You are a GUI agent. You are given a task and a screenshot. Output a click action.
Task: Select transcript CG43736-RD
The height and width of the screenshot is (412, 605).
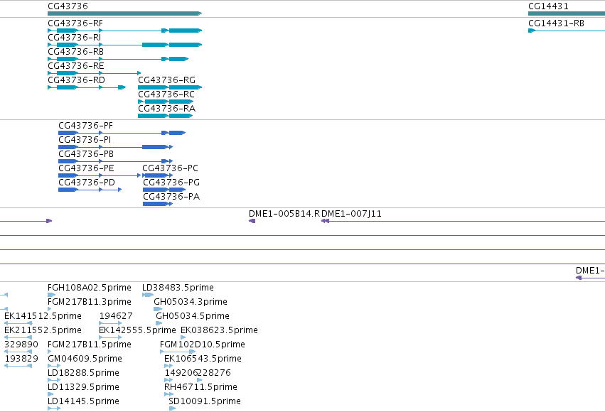coord(87,87)
